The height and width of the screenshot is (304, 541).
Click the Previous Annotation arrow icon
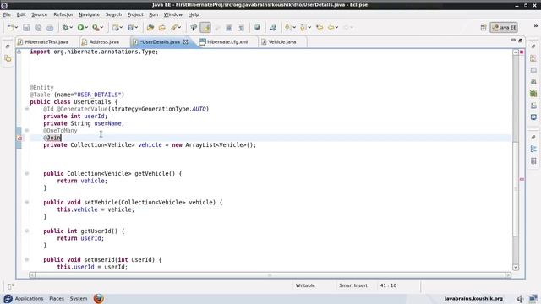303,28
